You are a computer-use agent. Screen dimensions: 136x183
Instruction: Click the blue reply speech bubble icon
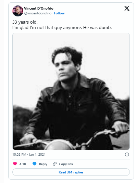click(x=34, y=164)
